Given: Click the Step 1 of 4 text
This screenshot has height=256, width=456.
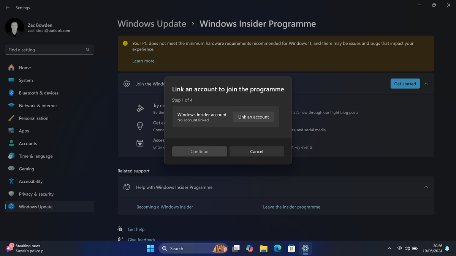Looking at the screenshot, I should (182, 100).
